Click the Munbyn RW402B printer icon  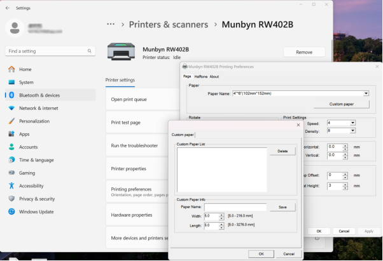tap(121, 51)
